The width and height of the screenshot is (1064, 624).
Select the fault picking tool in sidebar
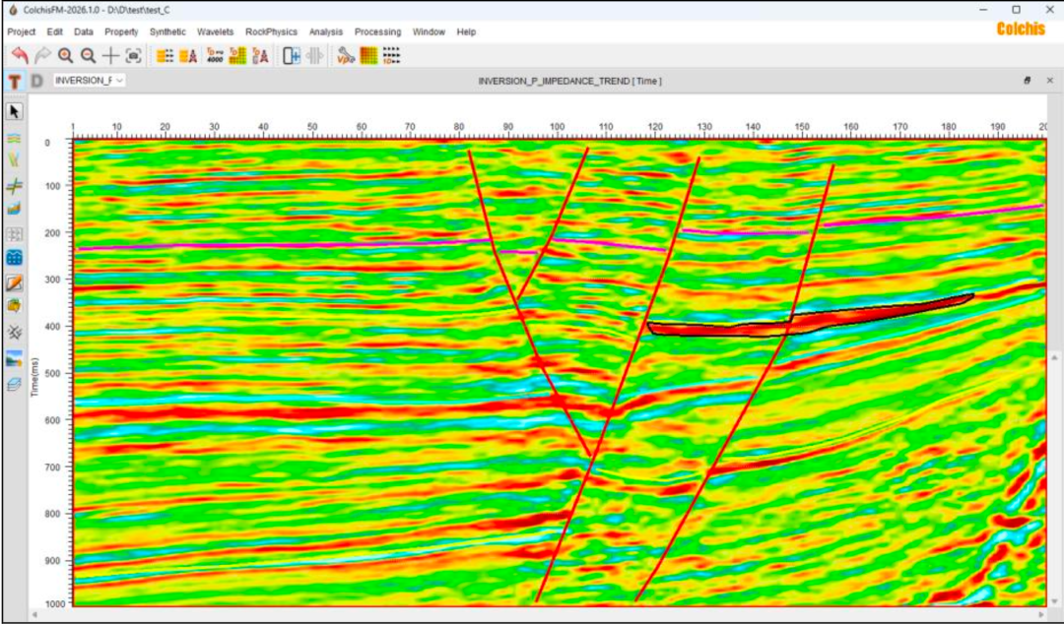pyautogui.click(x=15, y=160)
